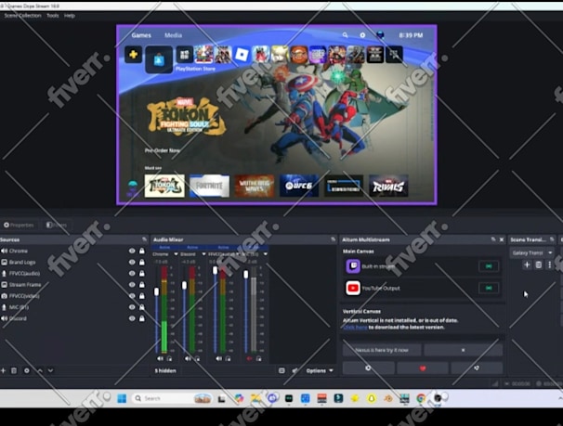Delete scene transition with trash icon
Image resolution: width=563 pixels, height=426 pixels.
click(538, 265)
